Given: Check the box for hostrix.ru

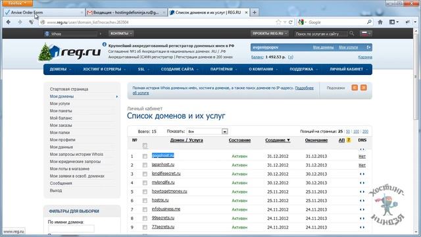Looking at the screenshot, I should tap(145, 200).
